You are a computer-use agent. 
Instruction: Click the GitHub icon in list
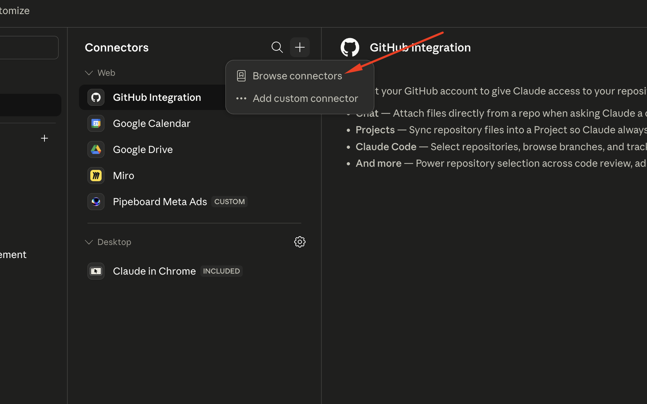click(96, 97)
